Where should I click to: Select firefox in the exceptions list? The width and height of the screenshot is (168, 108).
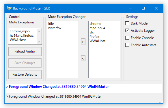(94, 37)
